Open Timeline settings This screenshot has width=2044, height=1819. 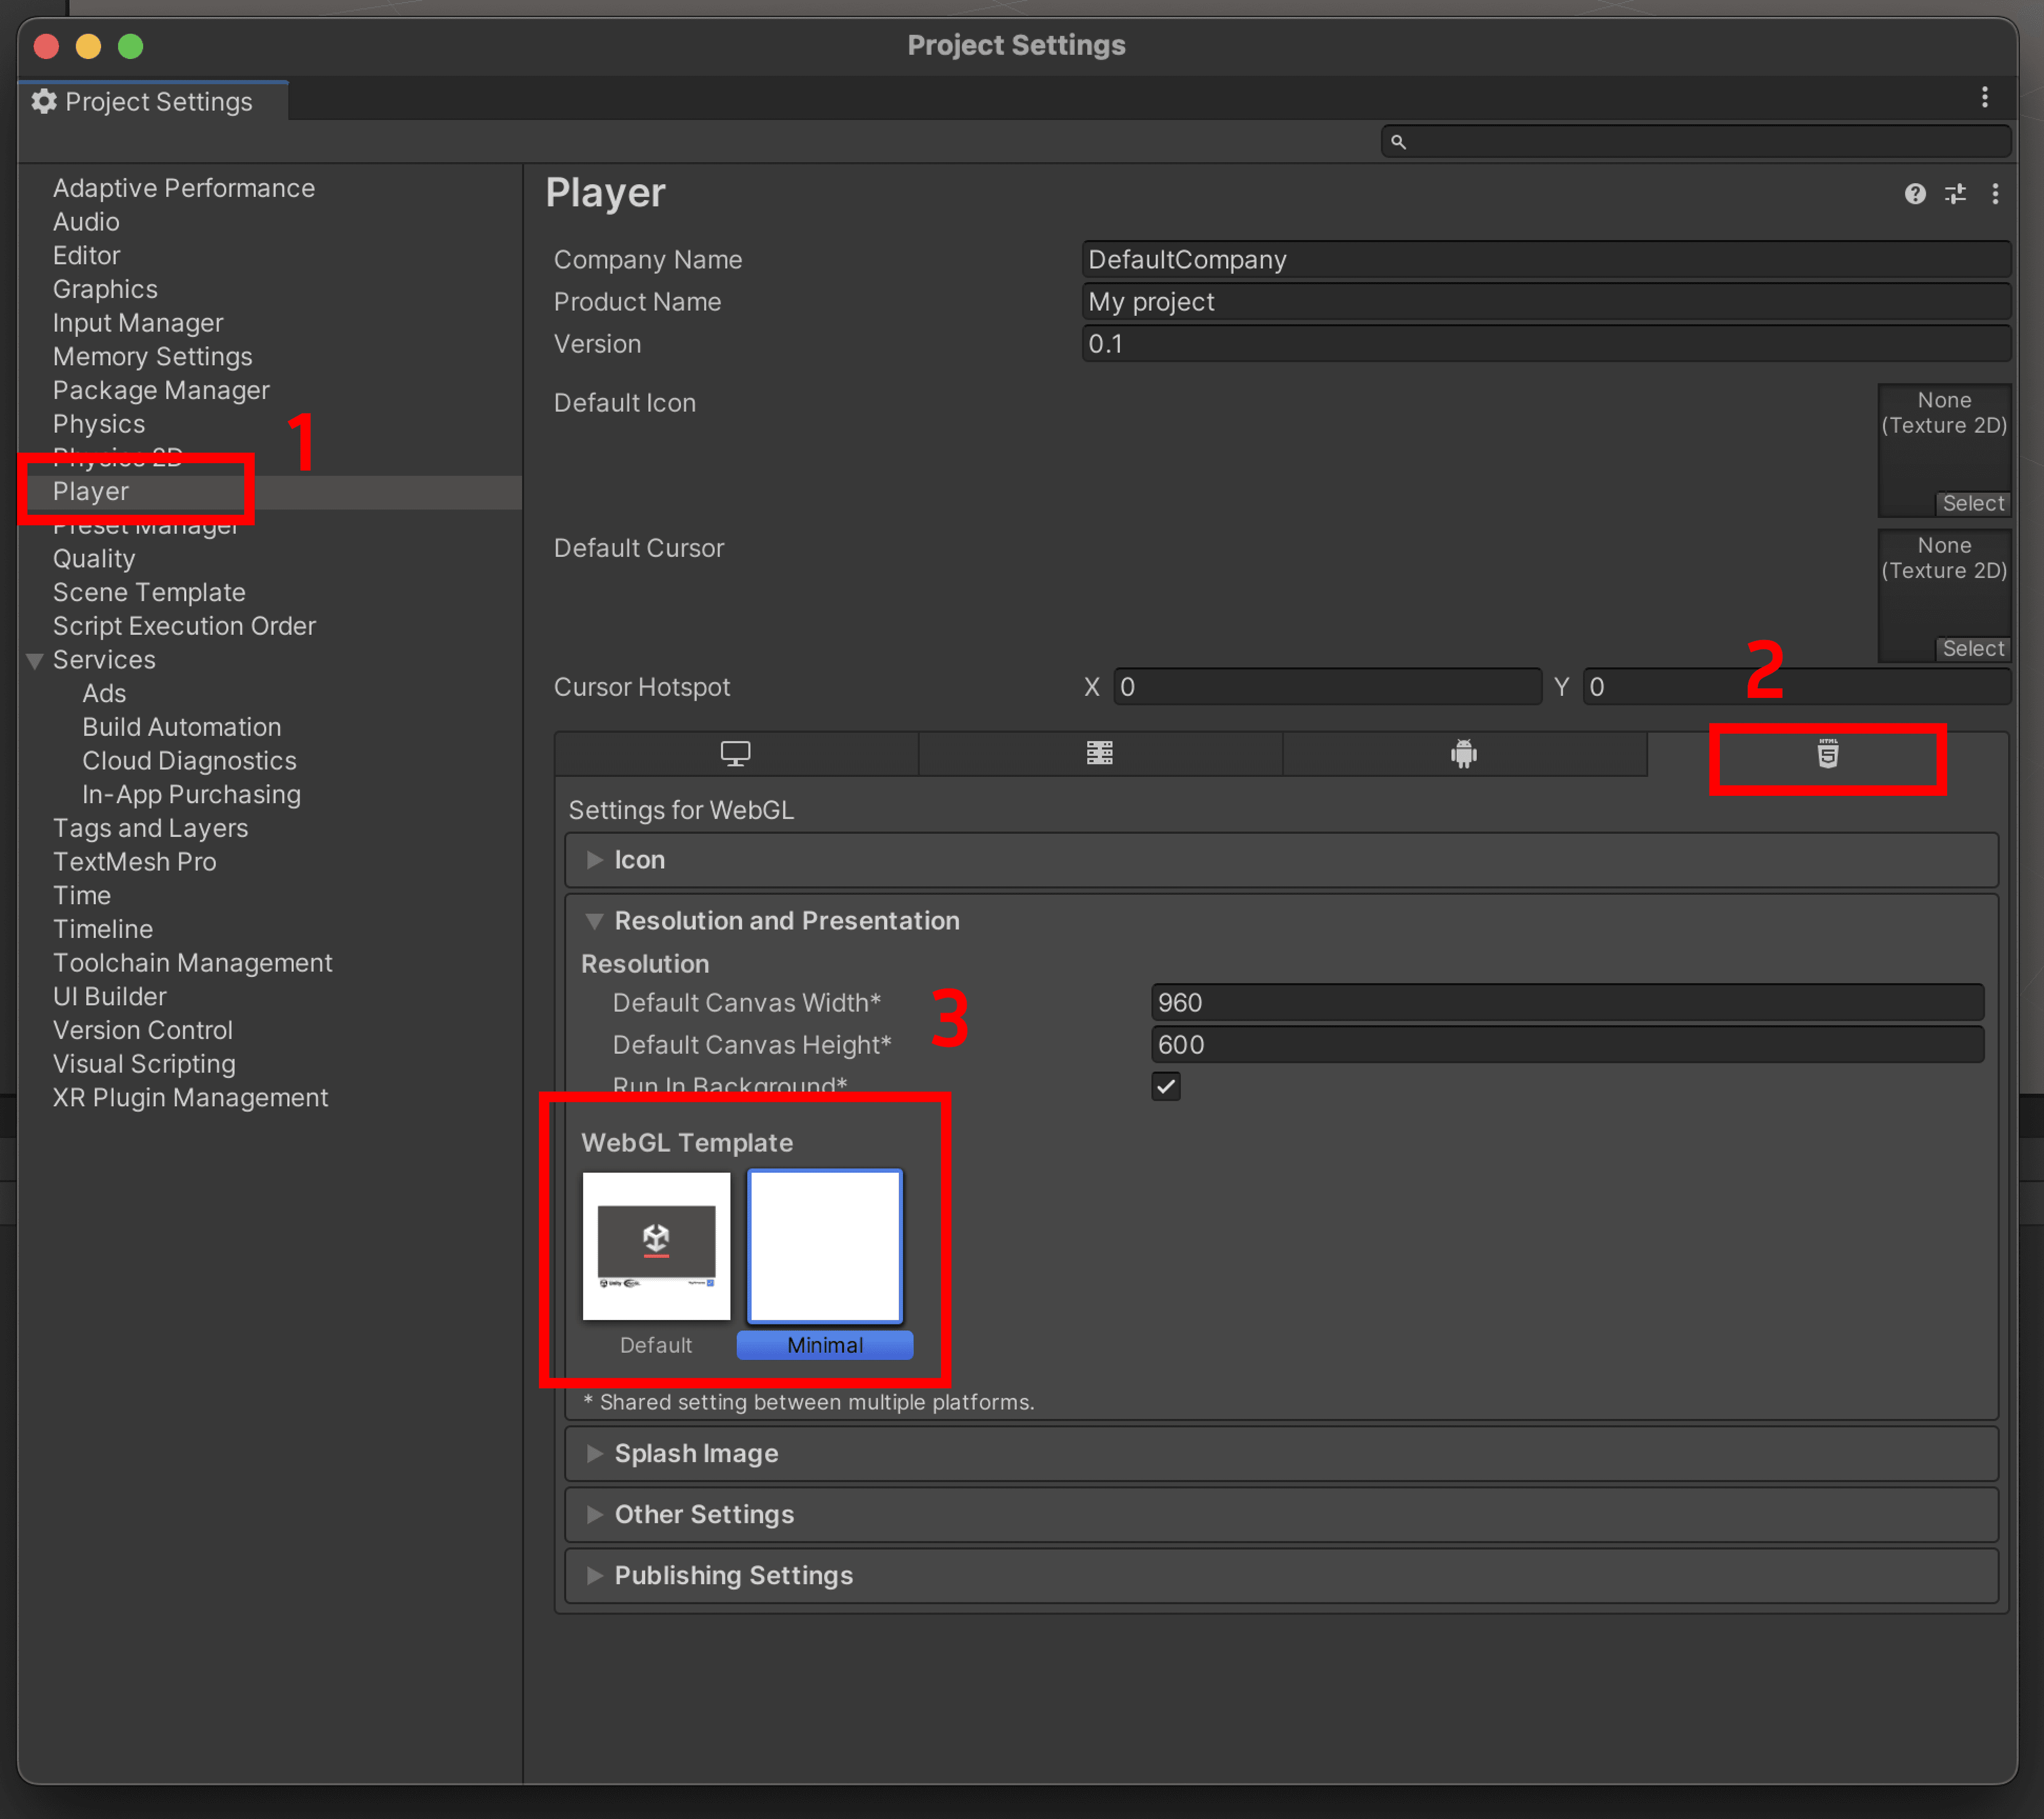102,930
